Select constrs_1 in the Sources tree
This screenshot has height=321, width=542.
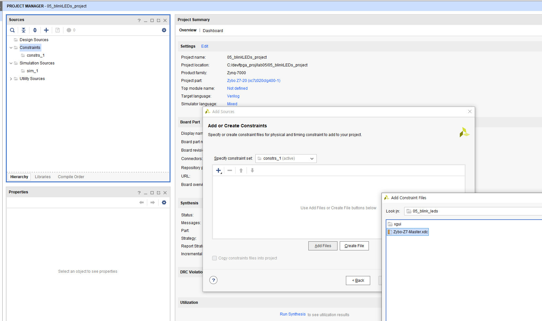click(x=36, y=55)
